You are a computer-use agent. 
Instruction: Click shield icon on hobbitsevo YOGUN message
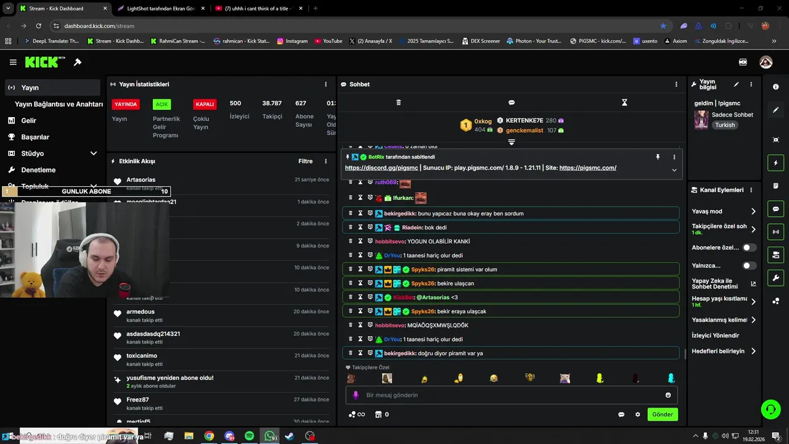click(370, 241)
